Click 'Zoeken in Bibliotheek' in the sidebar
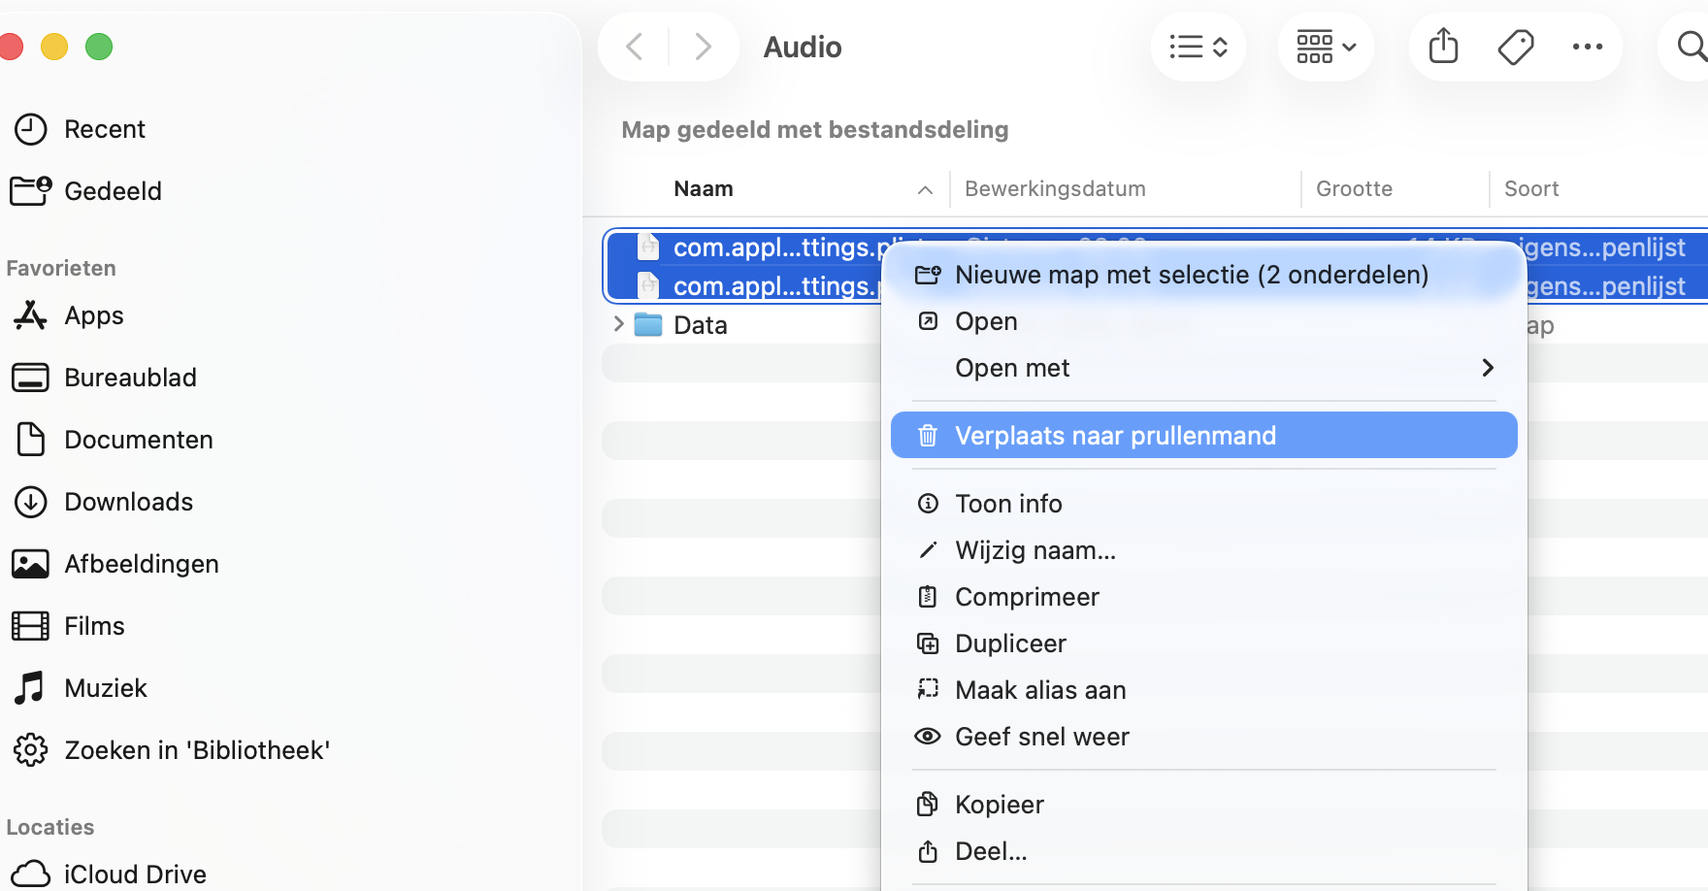 (x=198, y=749)
